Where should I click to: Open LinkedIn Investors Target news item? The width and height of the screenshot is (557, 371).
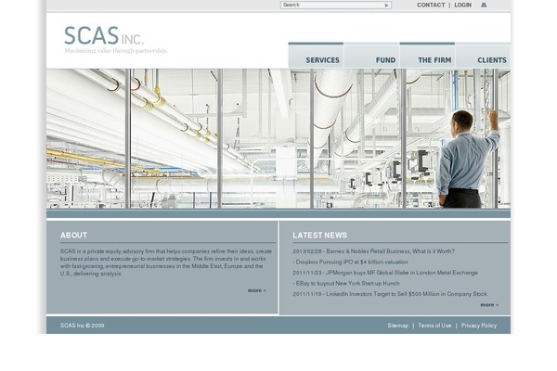(390, 294)
